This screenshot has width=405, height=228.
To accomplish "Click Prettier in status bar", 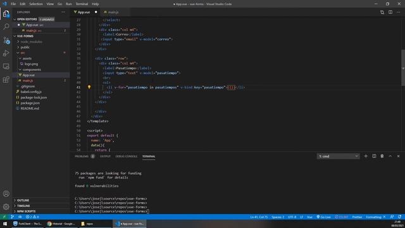I will pos(357,217).
